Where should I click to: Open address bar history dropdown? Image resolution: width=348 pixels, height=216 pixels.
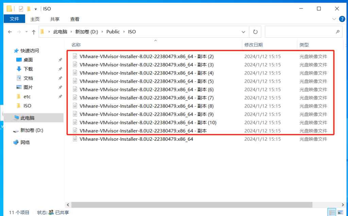click(x=243, y=32)
